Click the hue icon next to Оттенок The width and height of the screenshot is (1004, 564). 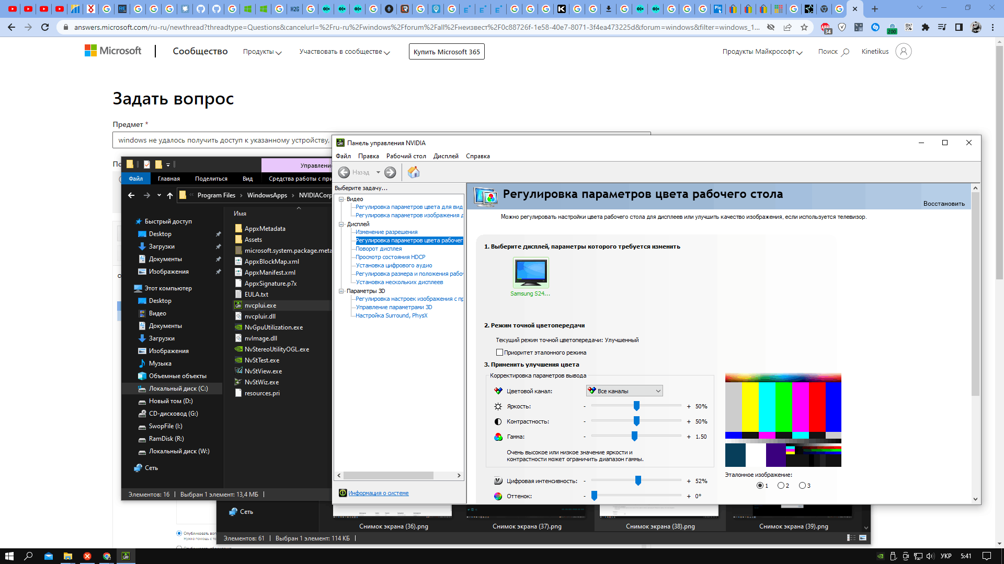click(498, 496)
